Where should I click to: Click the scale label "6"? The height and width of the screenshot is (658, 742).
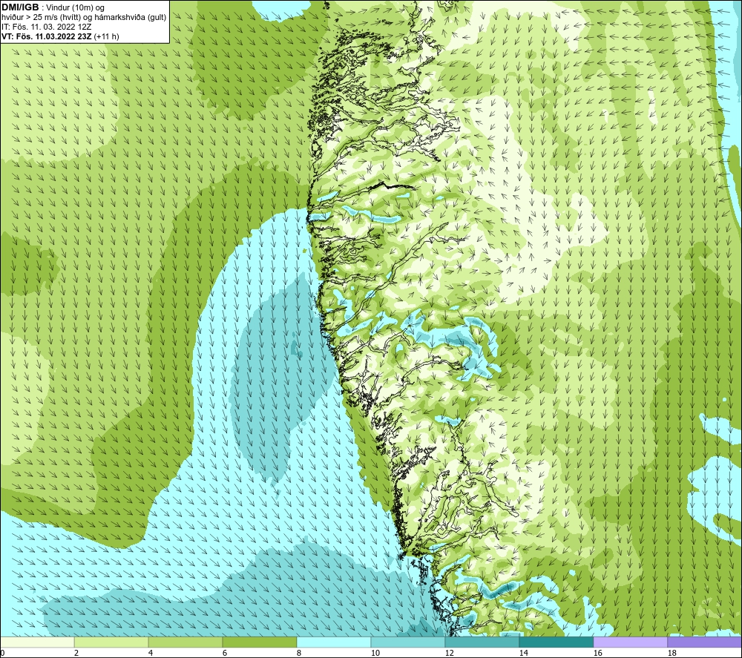(x=225, y=654)
